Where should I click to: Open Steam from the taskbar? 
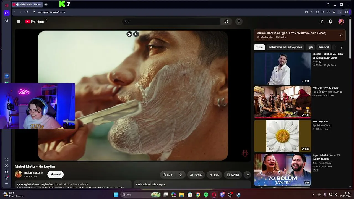pos(238,195)
